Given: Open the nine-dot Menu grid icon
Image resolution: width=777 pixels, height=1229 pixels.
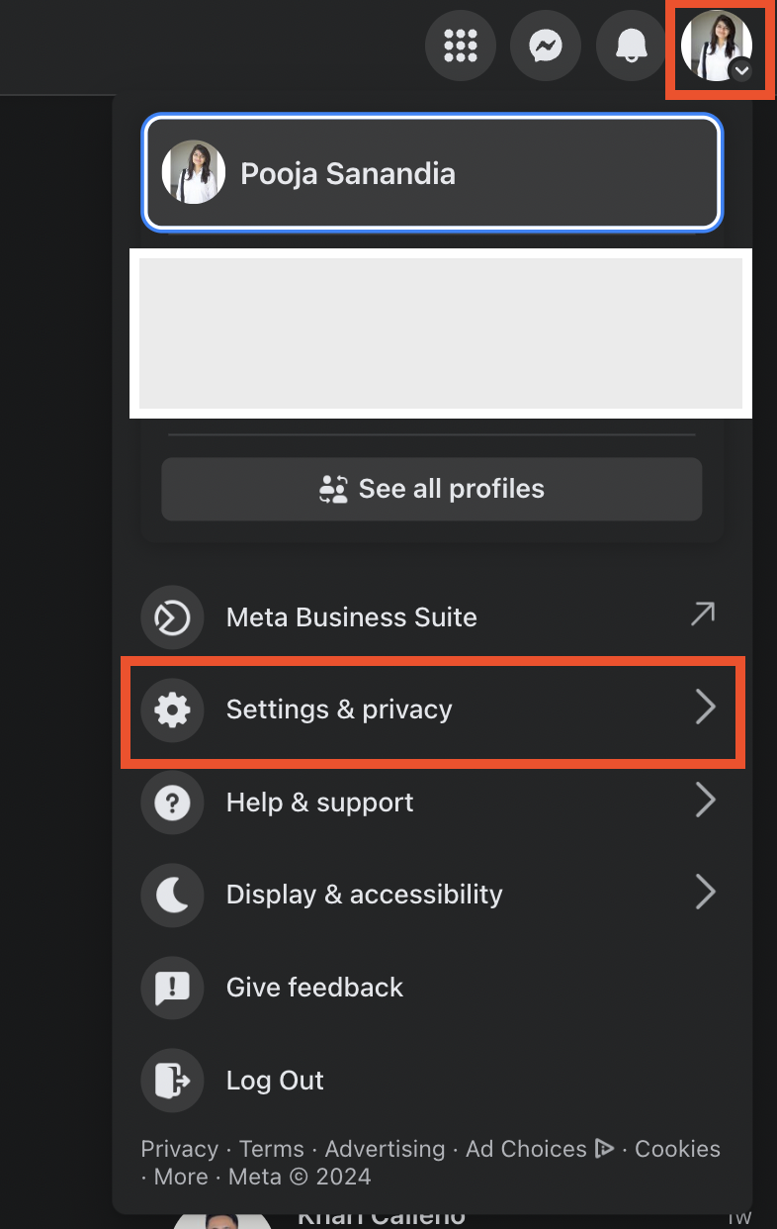Looking at the screenshot, I should click(x=461, y=45).
